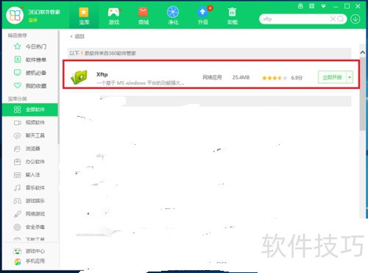
Task: Switch to the 游戏 tab
Action: click(114, 16)
